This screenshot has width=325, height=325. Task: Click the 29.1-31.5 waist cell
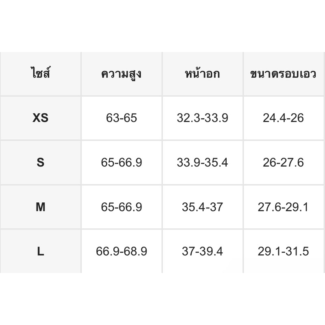[283, 251]
